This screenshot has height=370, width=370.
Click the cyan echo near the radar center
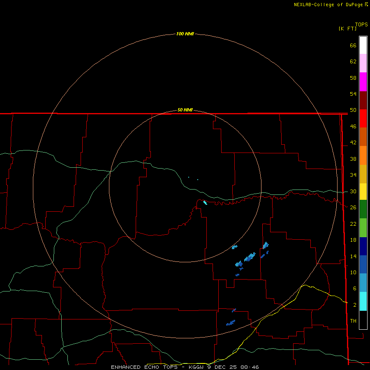(205, 202)
